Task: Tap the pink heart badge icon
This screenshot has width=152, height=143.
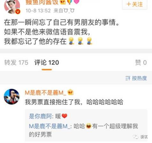Action: click(x=77, y=2)
